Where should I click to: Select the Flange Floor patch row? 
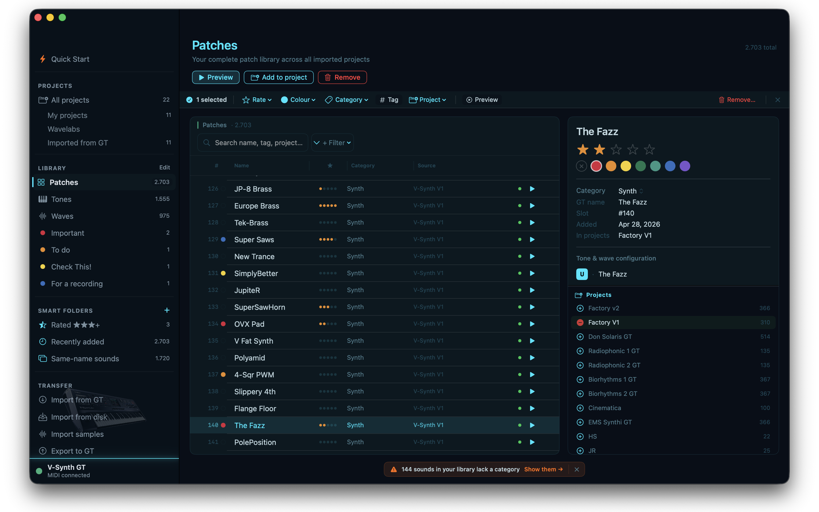click(374, 408)
